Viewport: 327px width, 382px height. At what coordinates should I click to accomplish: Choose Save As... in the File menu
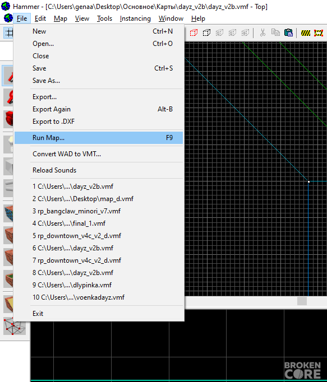point(99,81)
